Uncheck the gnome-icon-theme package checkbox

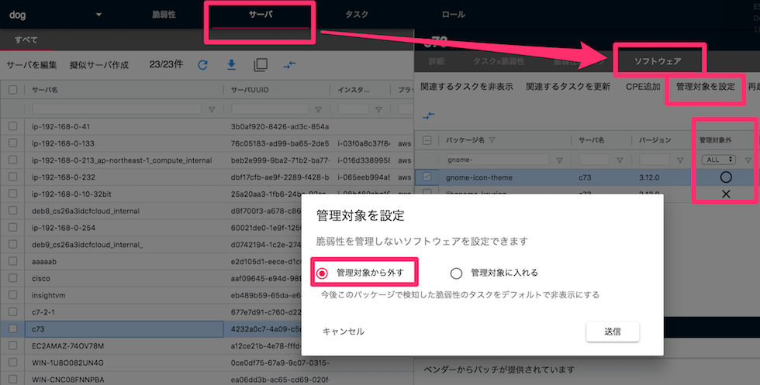tap(427, 177)
